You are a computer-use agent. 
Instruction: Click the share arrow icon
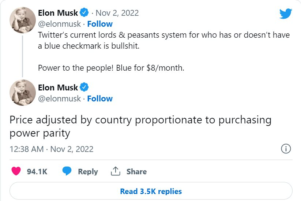[116, 171]
